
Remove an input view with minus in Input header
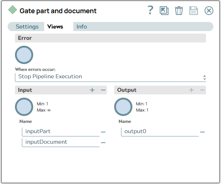[103, 90]
